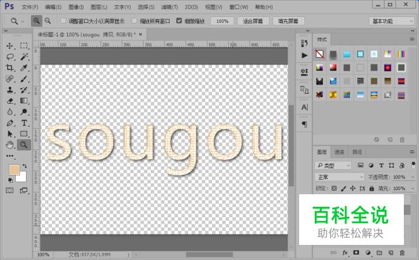The image size is (419, 260).
Task: Select the Blur tool
Action: 10,112
